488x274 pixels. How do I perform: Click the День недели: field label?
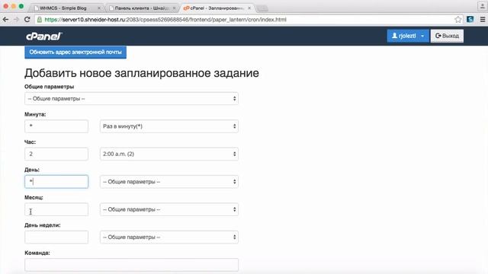tap(43, 225)
